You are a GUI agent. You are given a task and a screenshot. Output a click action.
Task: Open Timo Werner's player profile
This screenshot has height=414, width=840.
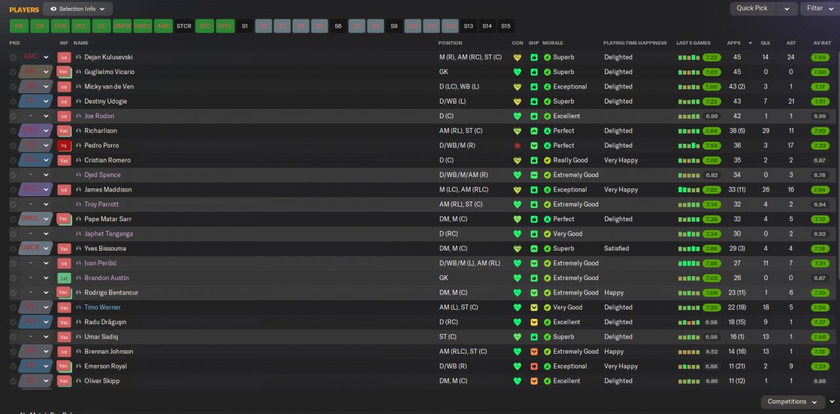pyautogui.click(x=102, y=308)
